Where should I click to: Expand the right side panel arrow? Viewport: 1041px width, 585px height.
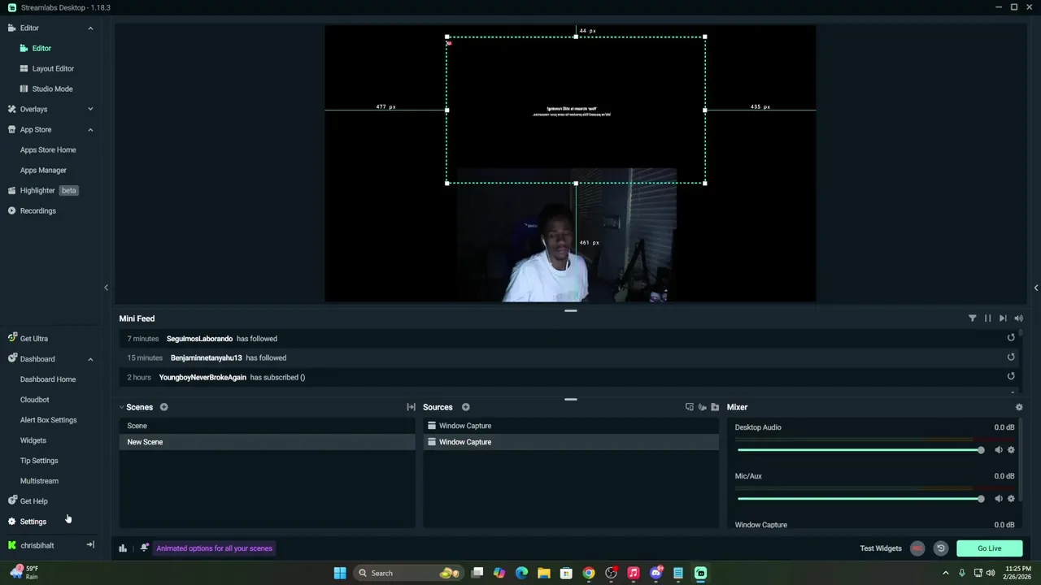[x=1036, y=288]
